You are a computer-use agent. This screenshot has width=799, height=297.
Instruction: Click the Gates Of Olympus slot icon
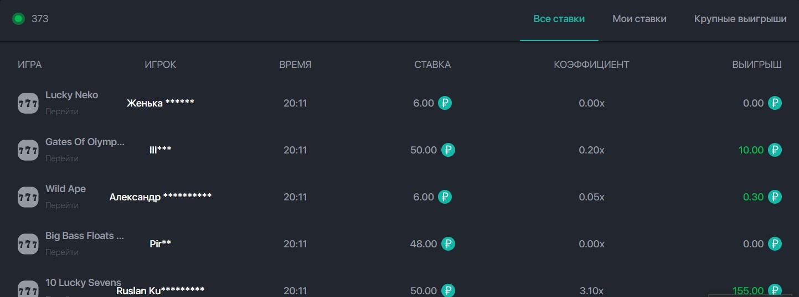coord(28,150)
